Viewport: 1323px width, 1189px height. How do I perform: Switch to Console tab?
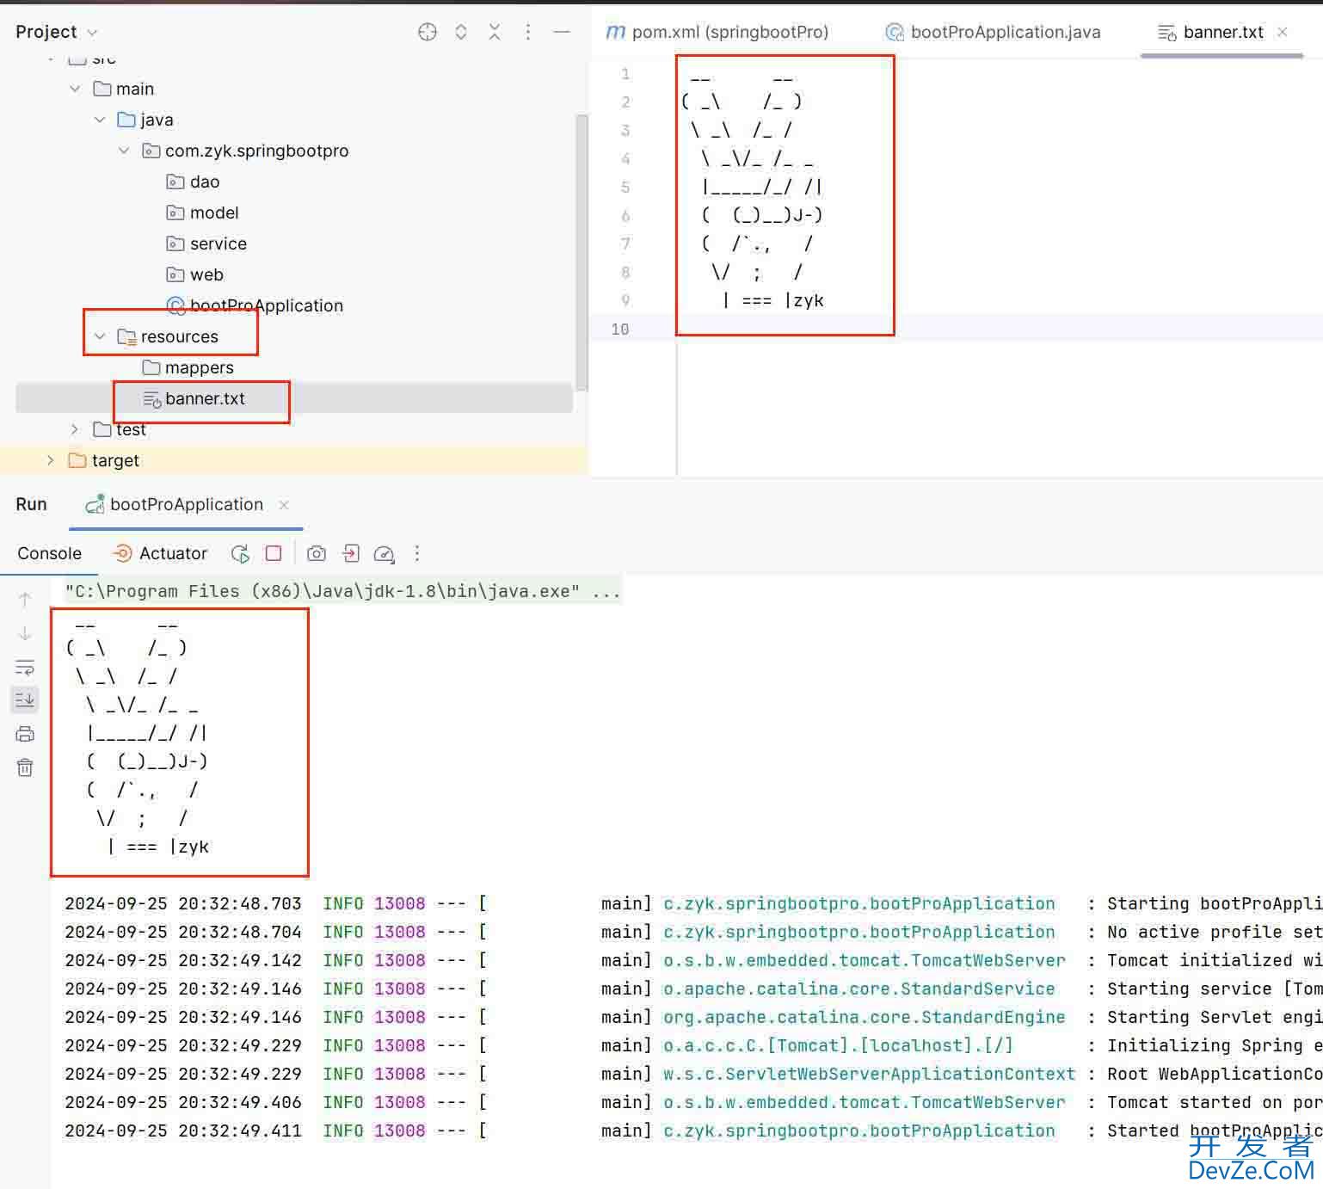(x=49, y=553)
